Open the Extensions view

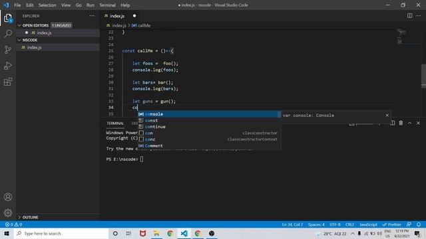(8, 82)
